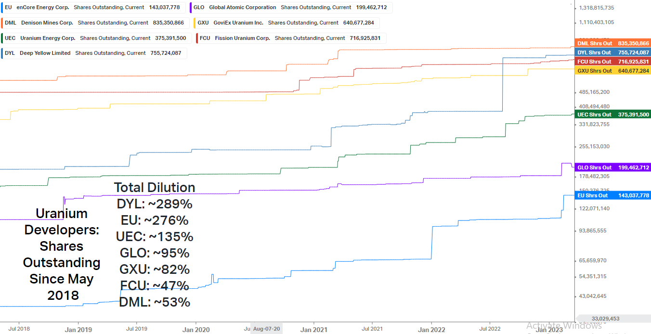Viewport: 651px width, 334px height.
Task: Click the purple GLO Shrs Out axis tag
Action: point(613,167)
